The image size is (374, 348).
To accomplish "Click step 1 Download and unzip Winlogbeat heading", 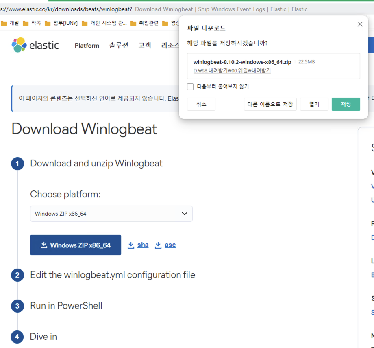I will click(x=96, y=163).
